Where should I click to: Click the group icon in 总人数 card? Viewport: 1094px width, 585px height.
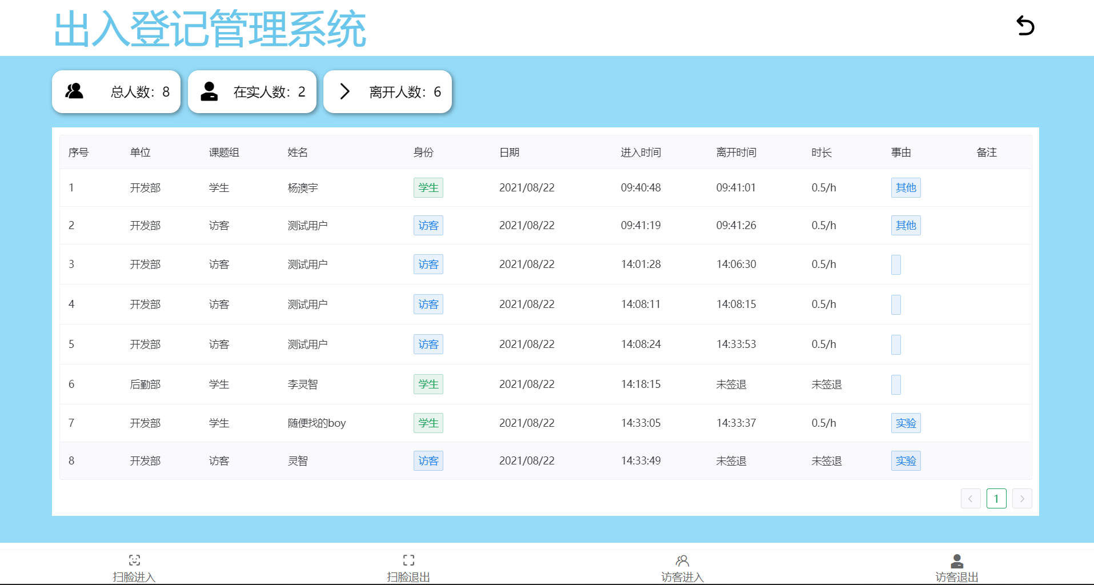click(x=74, y=91)
